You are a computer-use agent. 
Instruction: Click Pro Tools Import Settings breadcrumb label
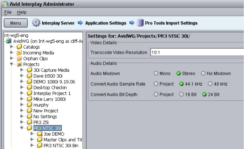coord(171,23)
